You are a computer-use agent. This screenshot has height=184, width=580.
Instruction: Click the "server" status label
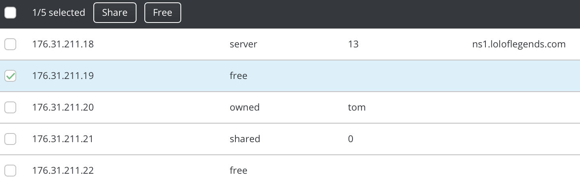[x=243, y=44]
